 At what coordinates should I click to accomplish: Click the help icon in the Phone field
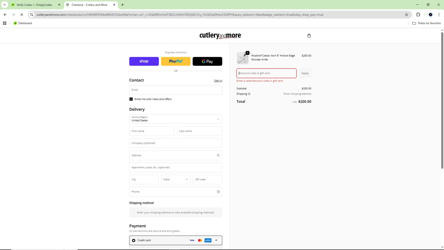pos(218,192)
